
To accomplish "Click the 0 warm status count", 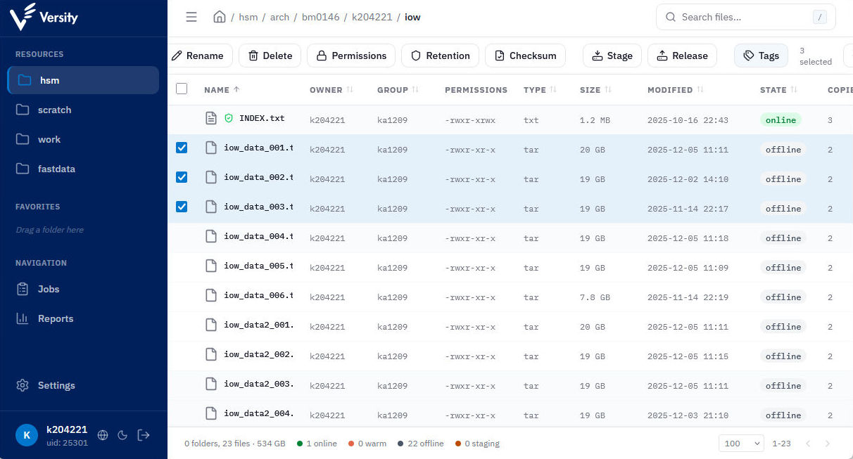I will click(367, 444).
